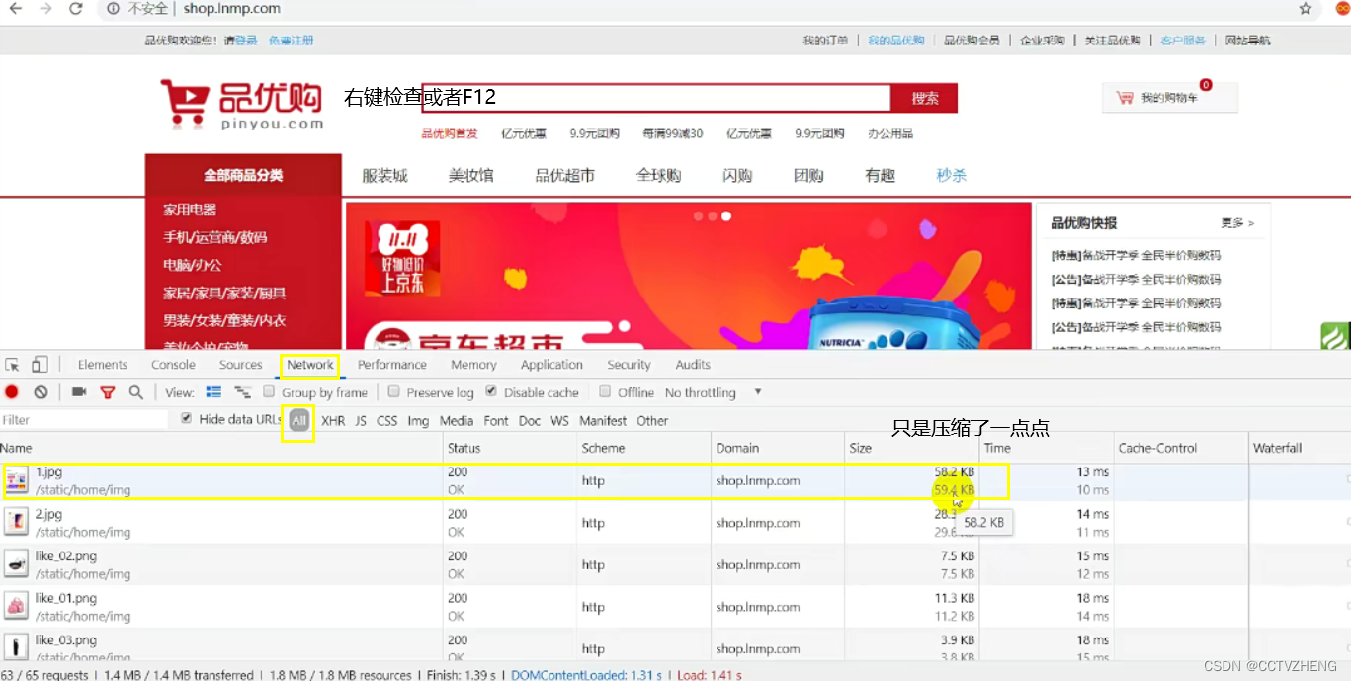1351x681 pixels.
Task: Open No throttling dropdown
Action: (714, 392)
